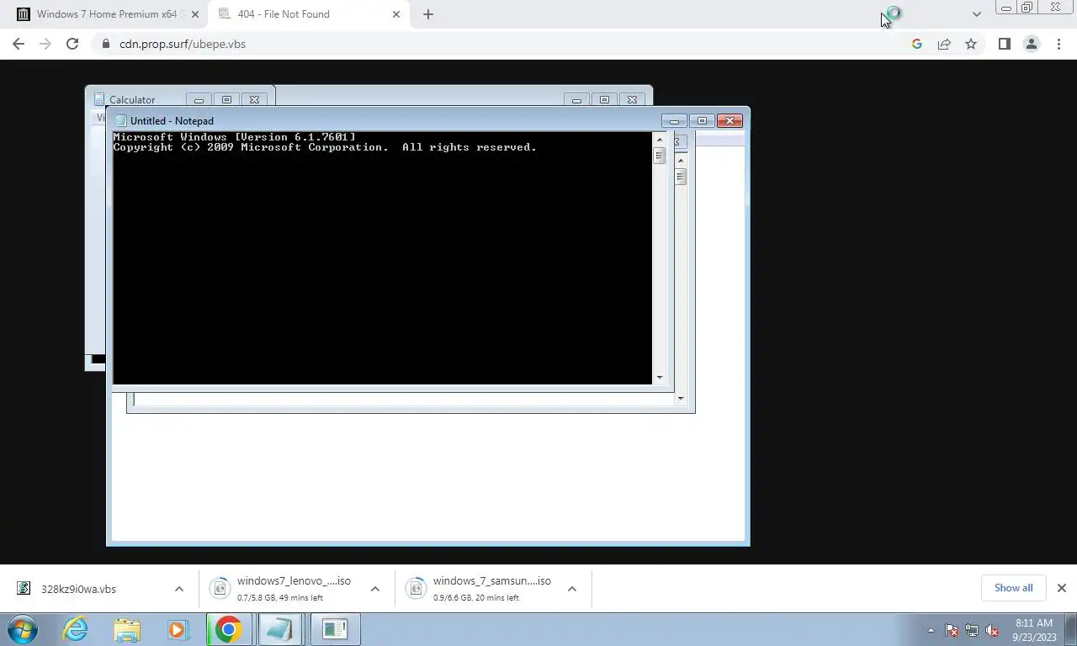Minimize the Untitled - Notepad window
The height and width of the screenshot is (646, 1077).
[x=674, y=120]
